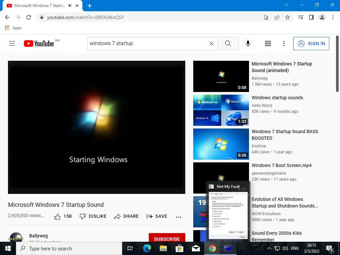
Task: Click SAVE to add video to playlist
Action: pyautogui.click(x=157, y=216)
